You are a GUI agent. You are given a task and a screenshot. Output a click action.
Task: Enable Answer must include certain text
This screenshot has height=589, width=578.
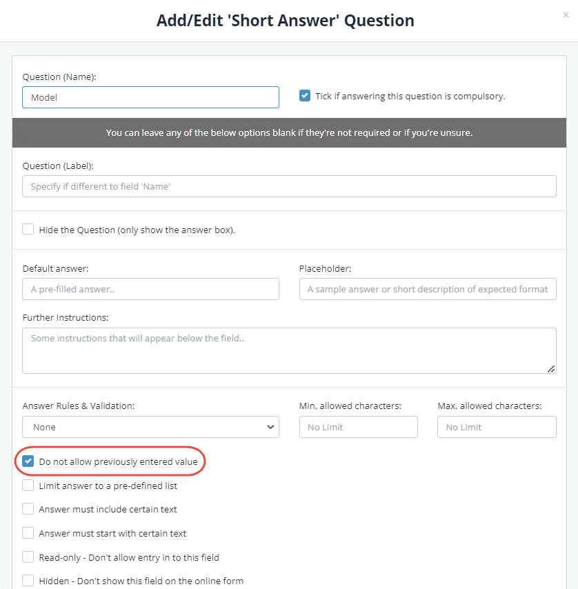click(28, 509)
